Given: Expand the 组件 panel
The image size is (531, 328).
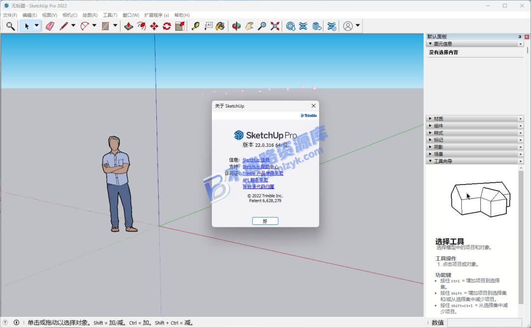Looking at the screenshot, I should (430, 125).
